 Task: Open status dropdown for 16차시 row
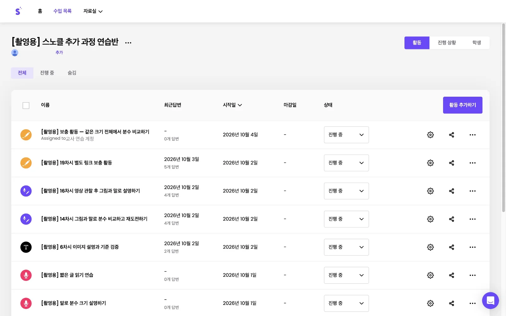click(346, 191)
